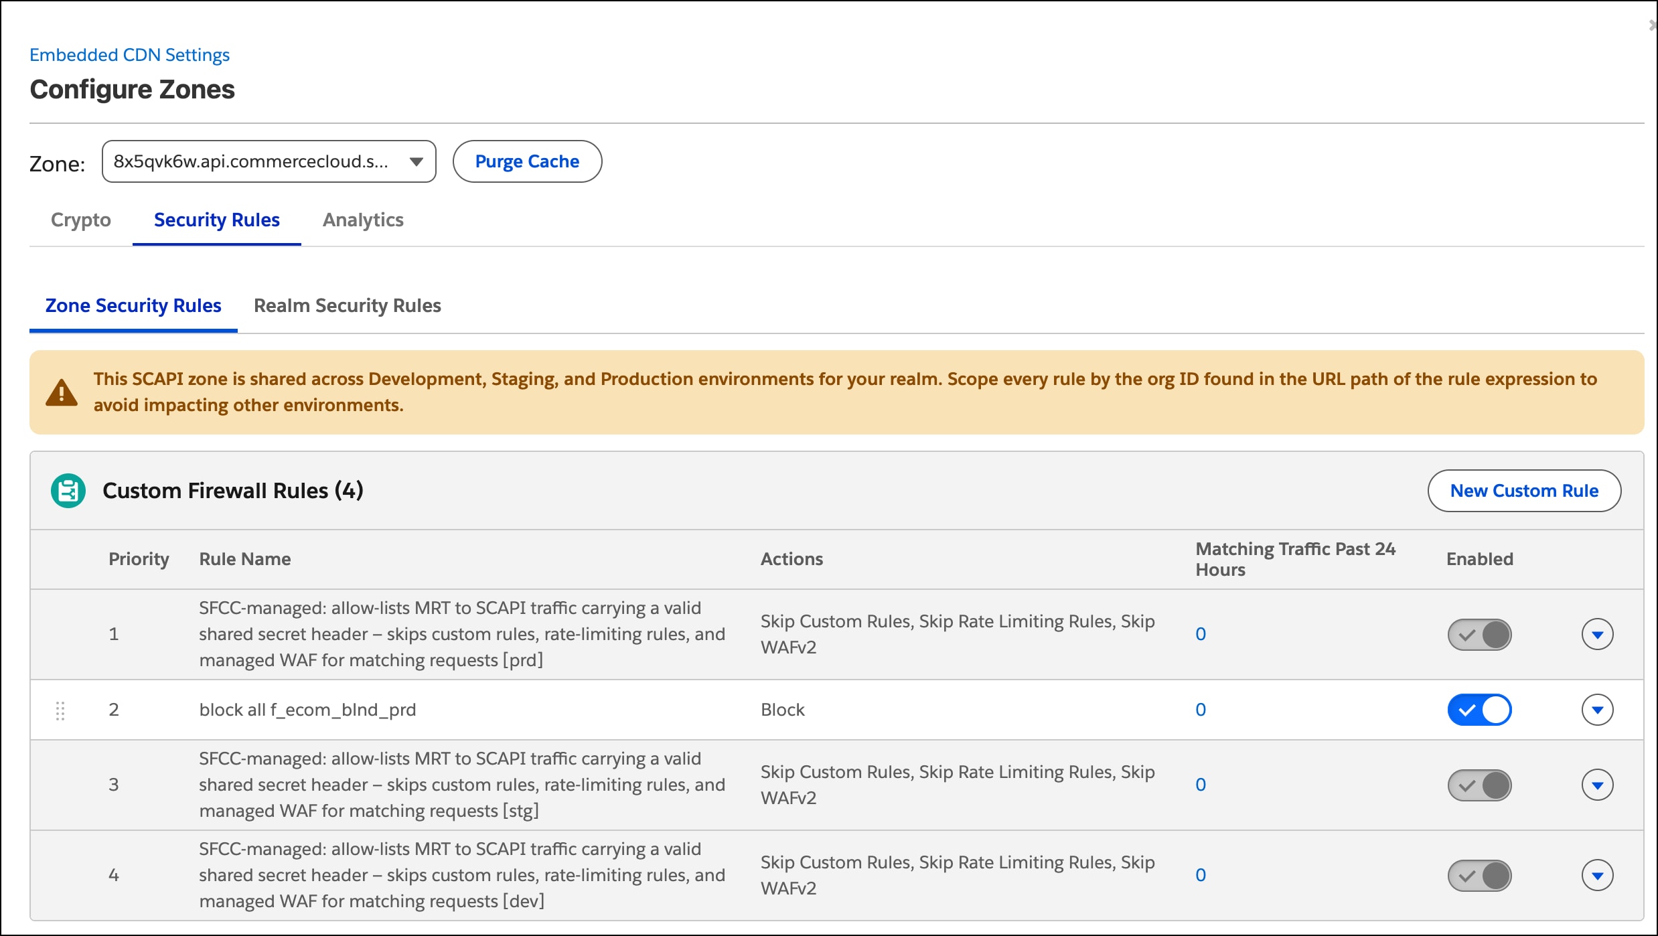Click the Purge Cache button
The image size is (1658, 936).
(x=528, y=161)
